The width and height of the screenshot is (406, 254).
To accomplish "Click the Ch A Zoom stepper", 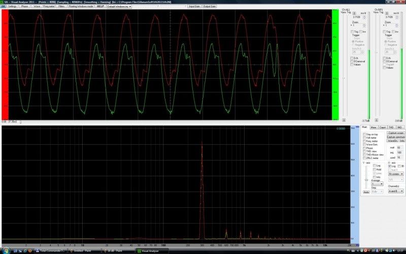I will (364, 25).
